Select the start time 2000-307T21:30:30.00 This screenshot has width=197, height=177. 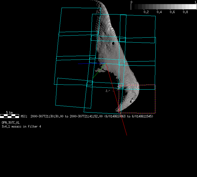coord(47,116)
